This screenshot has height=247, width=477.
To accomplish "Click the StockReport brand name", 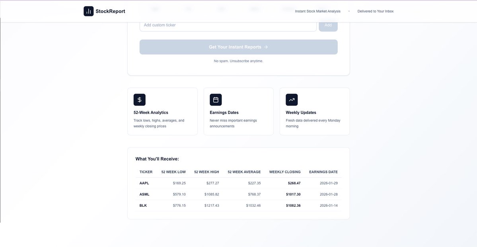I will point(110,11).
